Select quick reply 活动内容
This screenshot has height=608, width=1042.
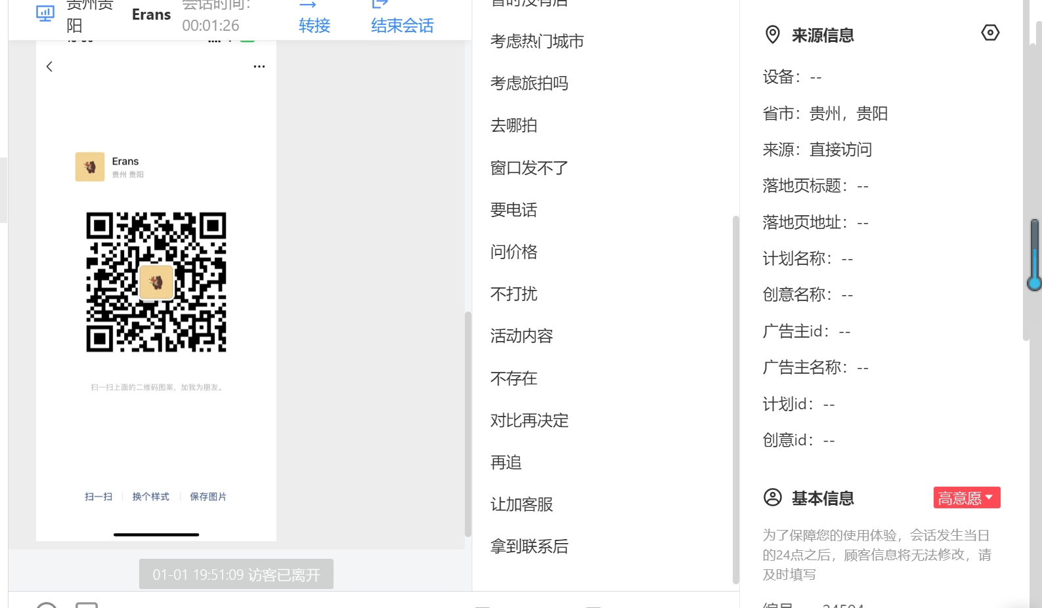tap(521, 336)
